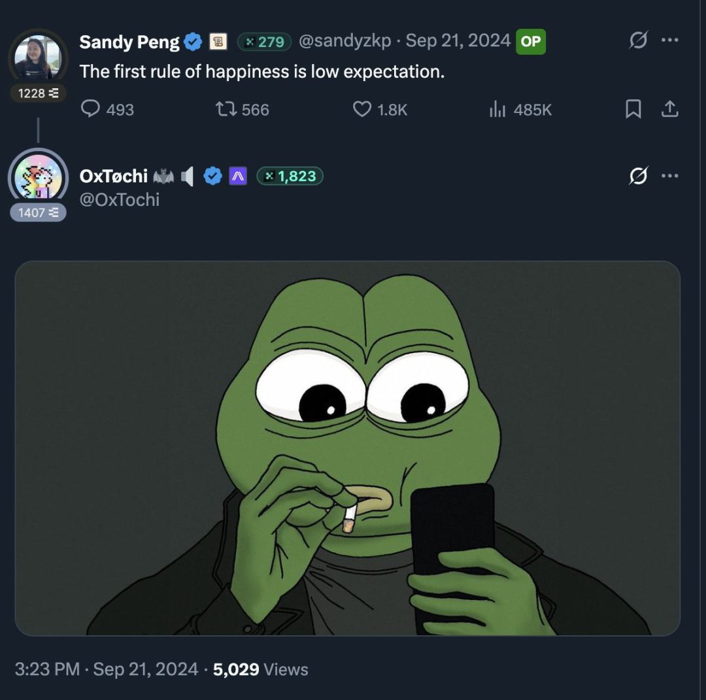Bookmark Sandy Peng's tweet

coord(633,109)
